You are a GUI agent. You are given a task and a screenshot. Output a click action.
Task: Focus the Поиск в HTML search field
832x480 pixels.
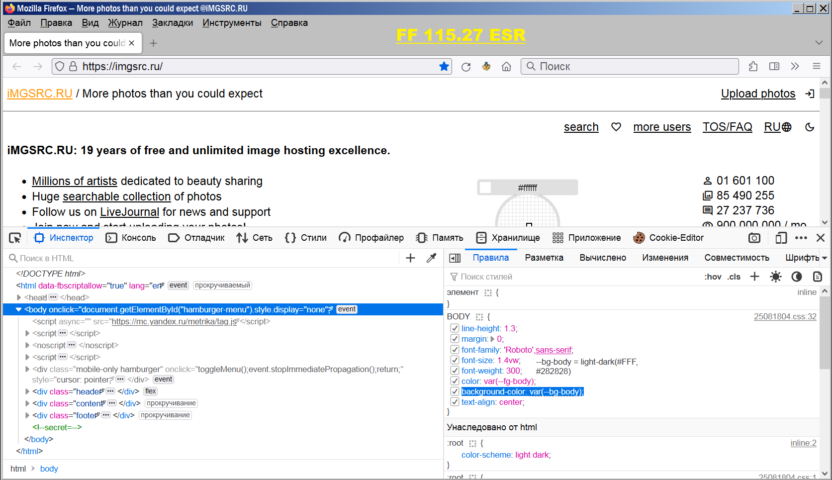204,258
